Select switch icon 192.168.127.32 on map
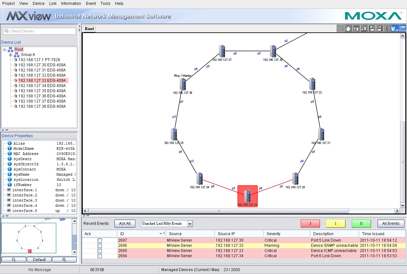407x274 pixels. (312, 84)
